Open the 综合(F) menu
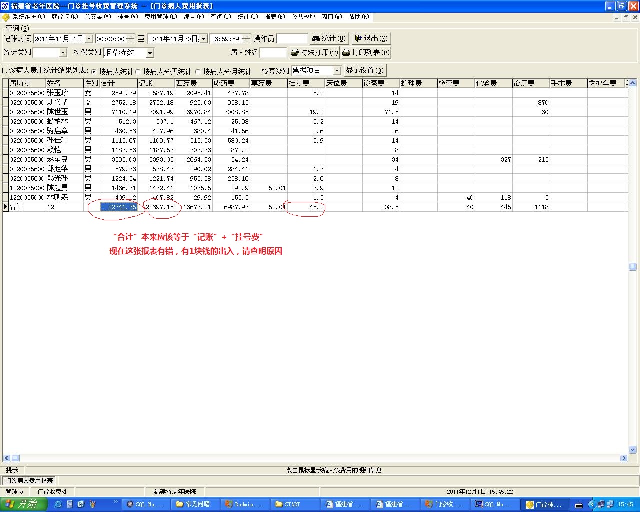640x512 pixels. coord(194,17)
